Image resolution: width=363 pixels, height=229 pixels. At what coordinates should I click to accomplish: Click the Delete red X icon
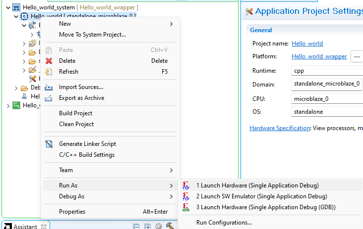click(x=49, y=61)
